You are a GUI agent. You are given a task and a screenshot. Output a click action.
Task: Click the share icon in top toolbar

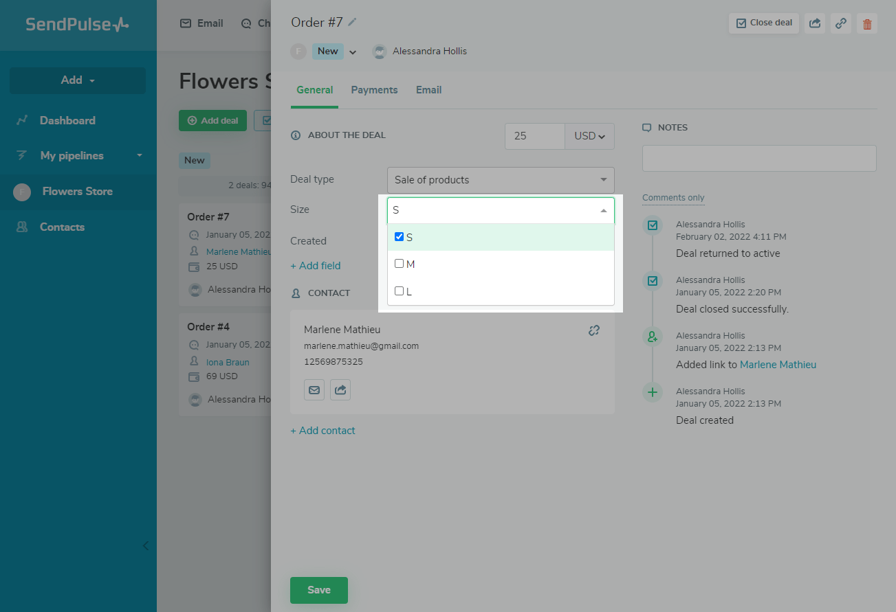[814, 23]
